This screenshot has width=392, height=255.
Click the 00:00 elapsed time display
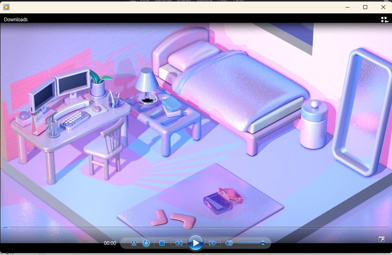click(x=110, y=243)
